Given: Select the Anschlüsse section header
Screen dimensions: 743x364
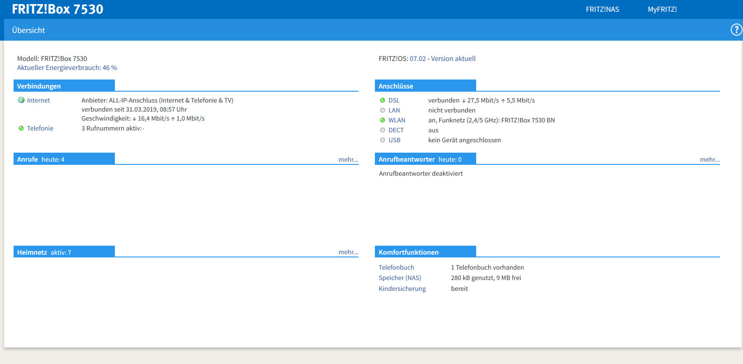Looking at the screenshot, I should click(426, 86).
